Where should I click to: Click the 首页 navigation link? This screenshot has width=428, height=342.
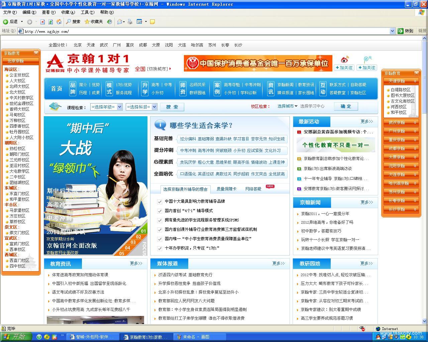click(57, 89)
